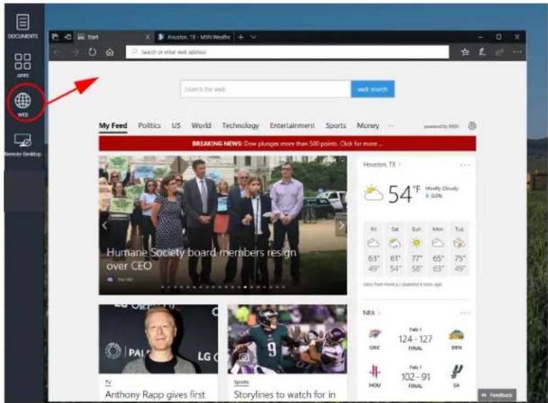Click the set tabs aside icon
548x403 pixels.
[x=68, y=37]
